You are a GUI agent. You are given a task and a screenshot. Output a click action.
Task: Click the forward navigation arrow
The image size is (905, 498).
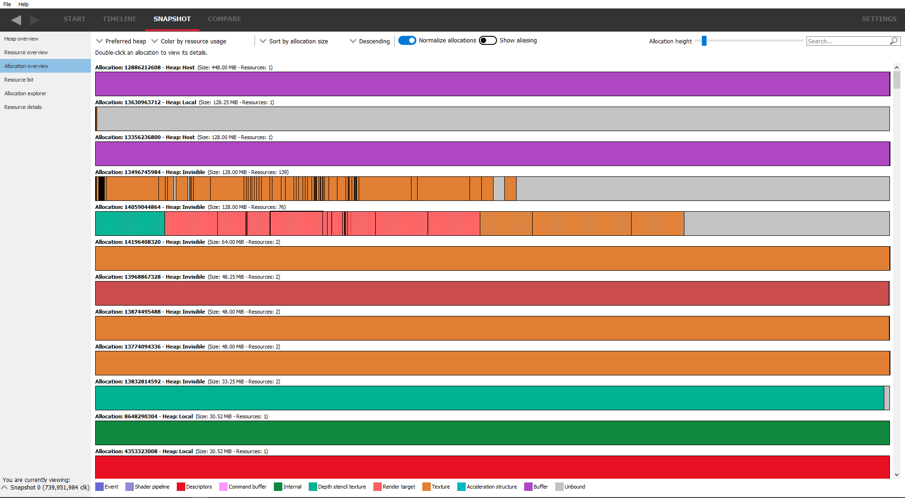[34, 20]
